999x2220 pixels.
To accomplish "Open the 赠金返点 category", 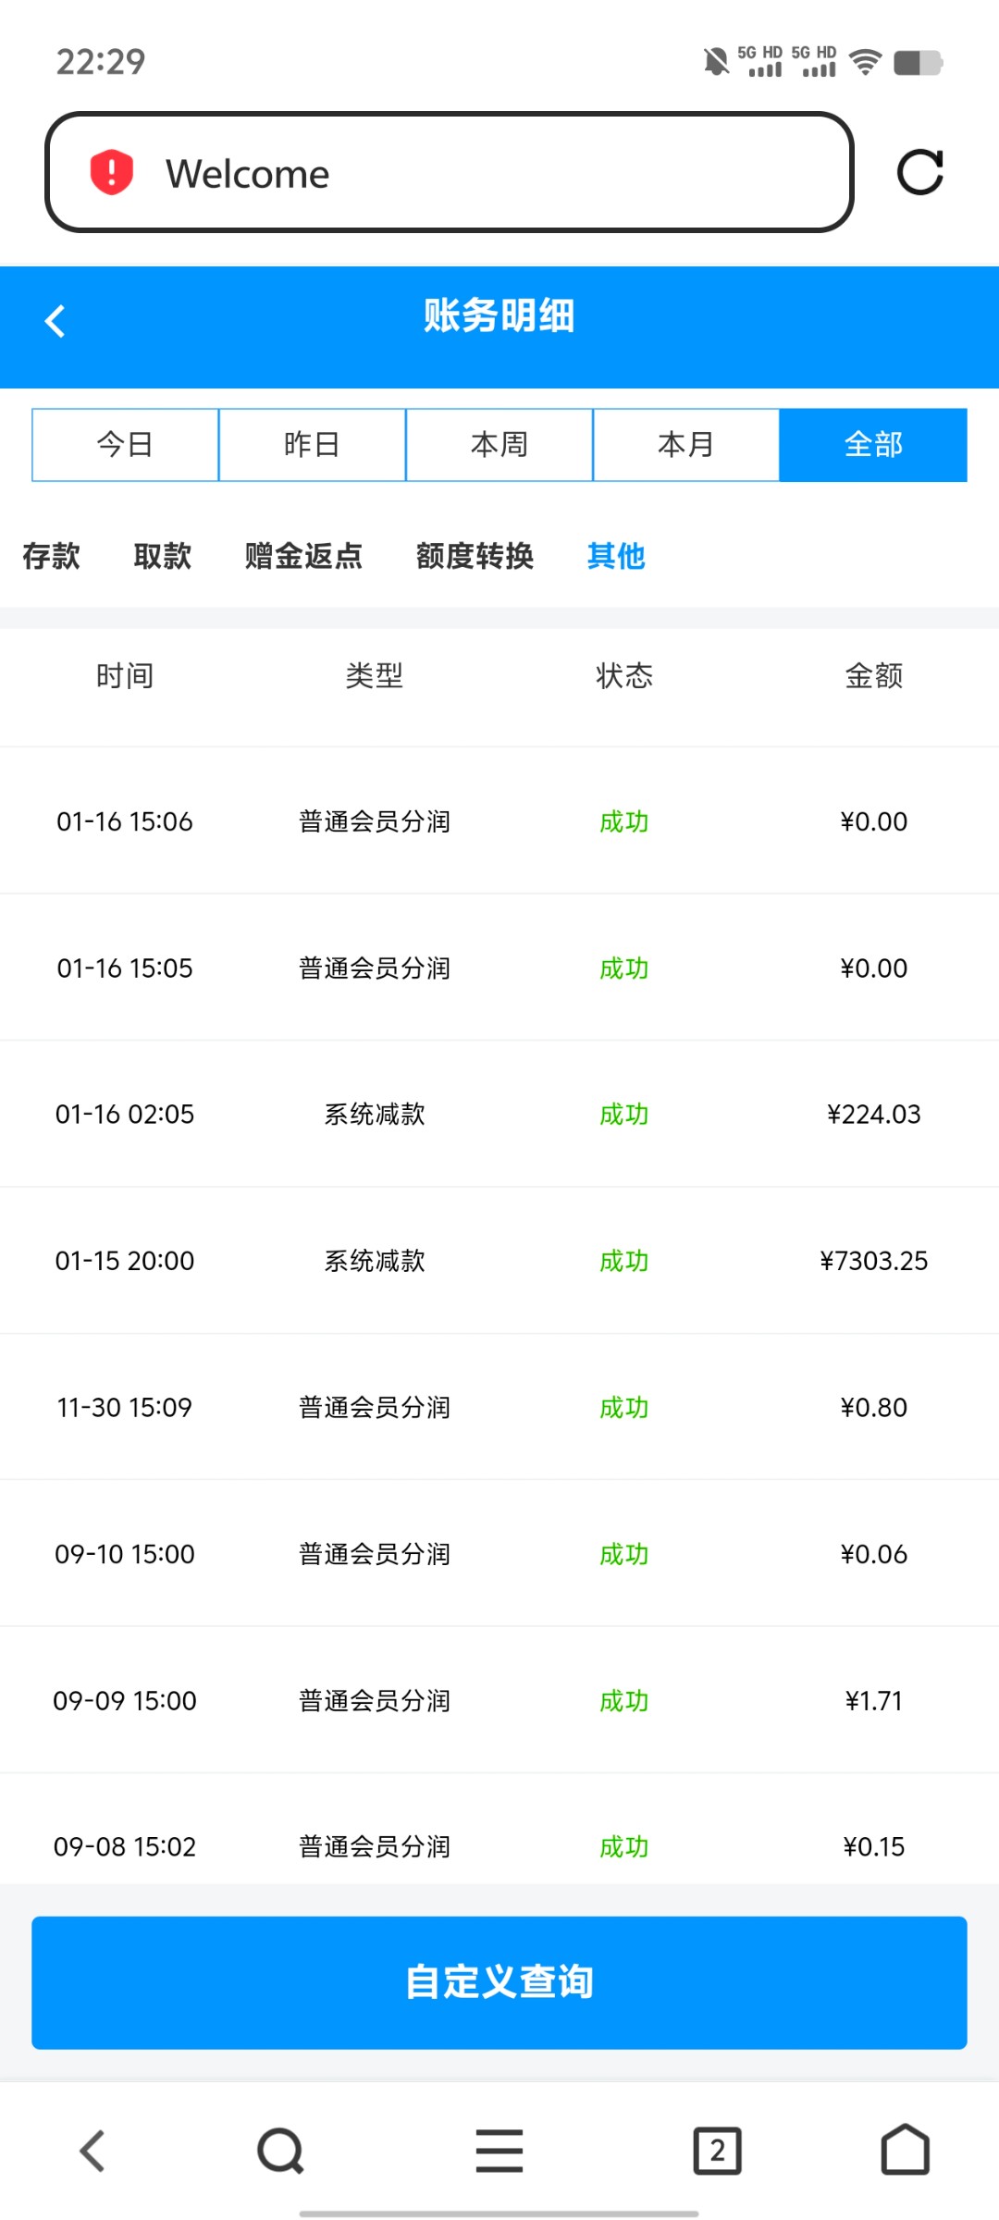I will tap(303, 556).
